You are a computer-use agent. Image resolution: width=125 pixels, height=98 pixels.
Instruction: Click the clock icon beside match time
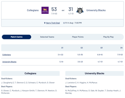64,23
